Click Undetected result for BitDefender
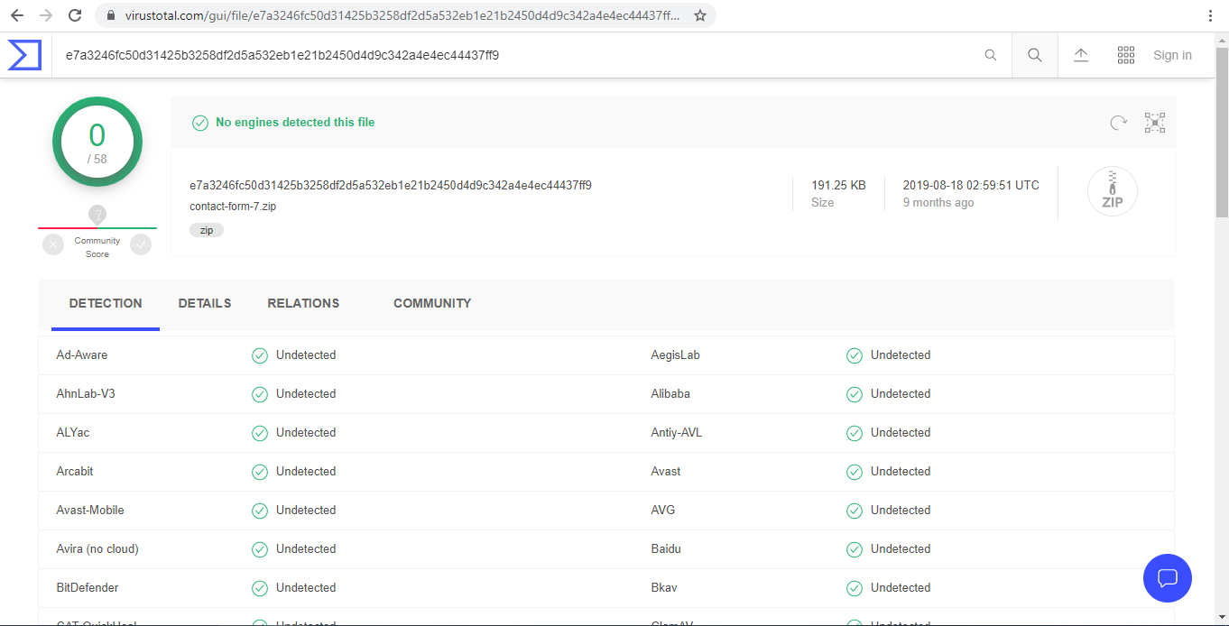 tap(306, 588)
